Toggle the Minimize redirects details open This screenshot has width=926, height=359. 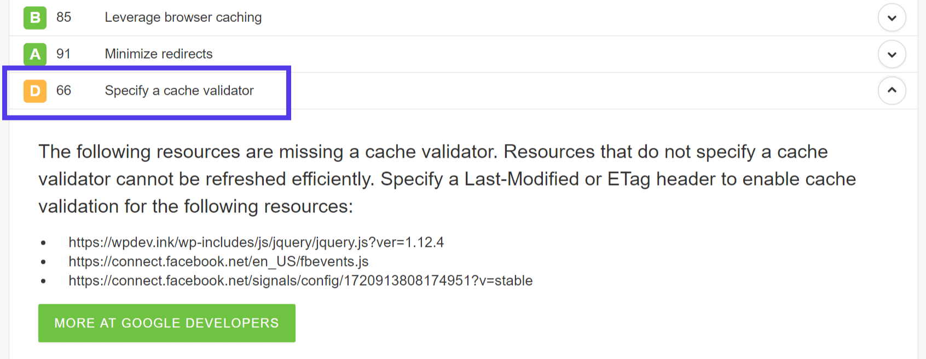coord(892,54)
